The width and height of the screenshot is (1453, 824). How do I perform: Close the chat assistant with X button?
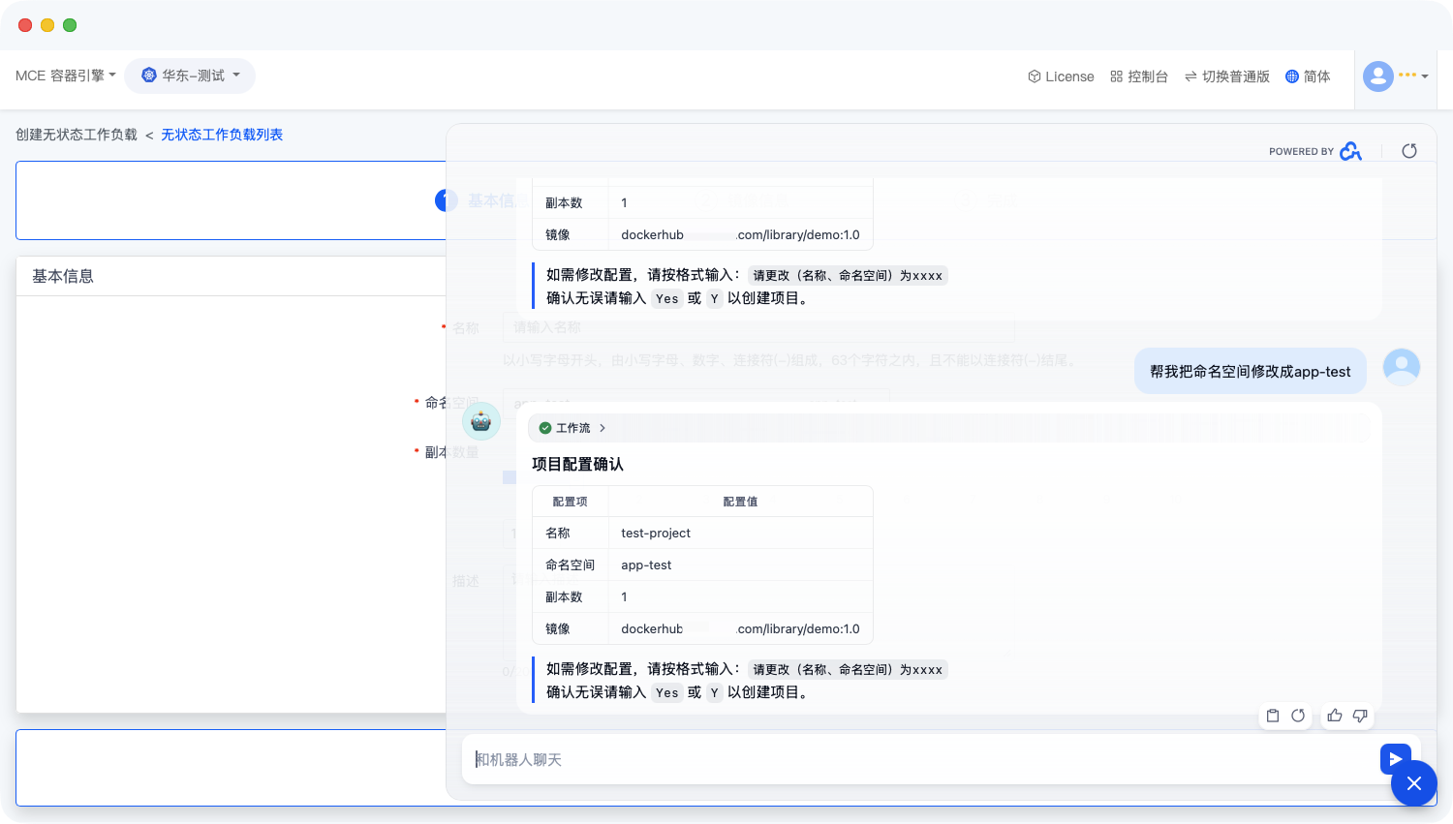click(x=1413, y=783)
